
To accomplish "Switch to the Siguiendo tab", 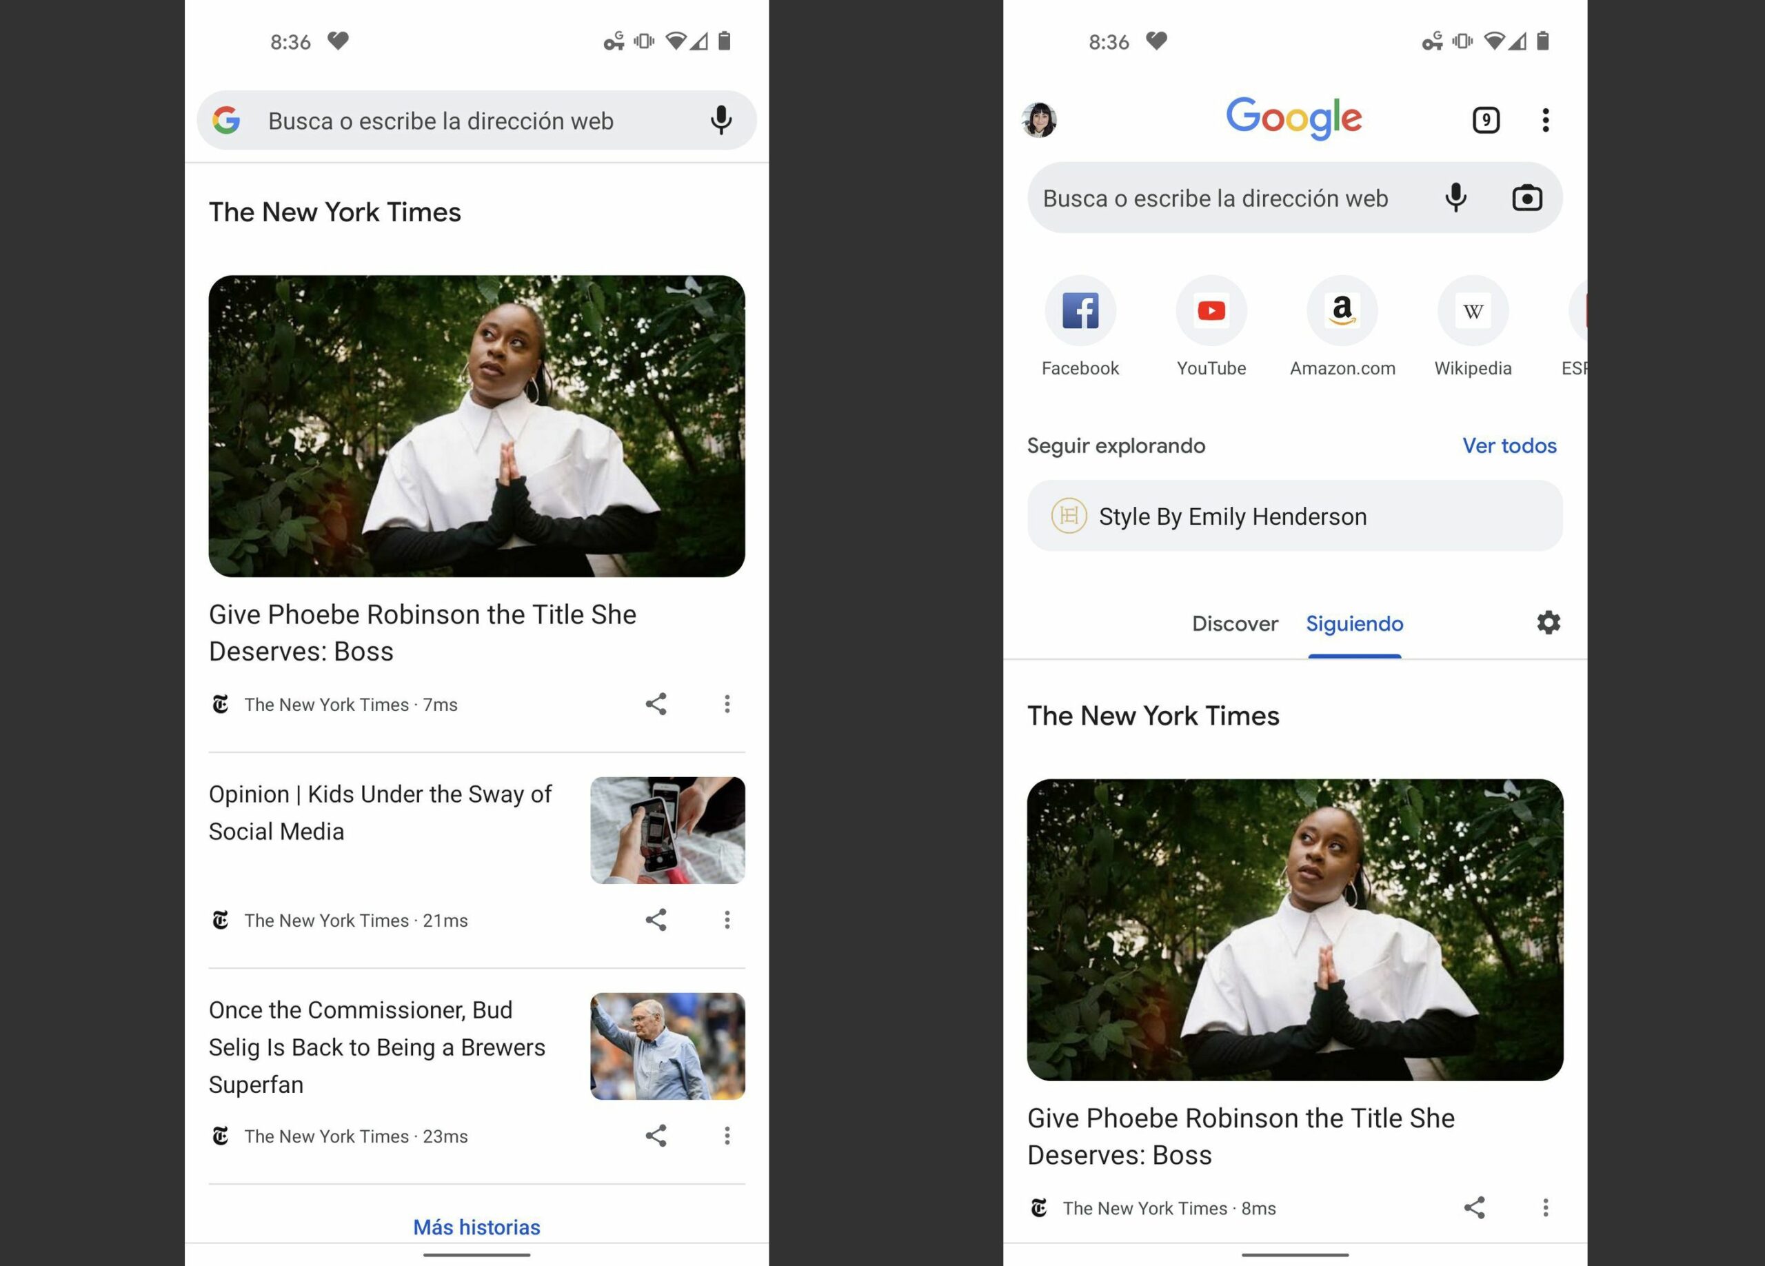I will (1351, 623).
